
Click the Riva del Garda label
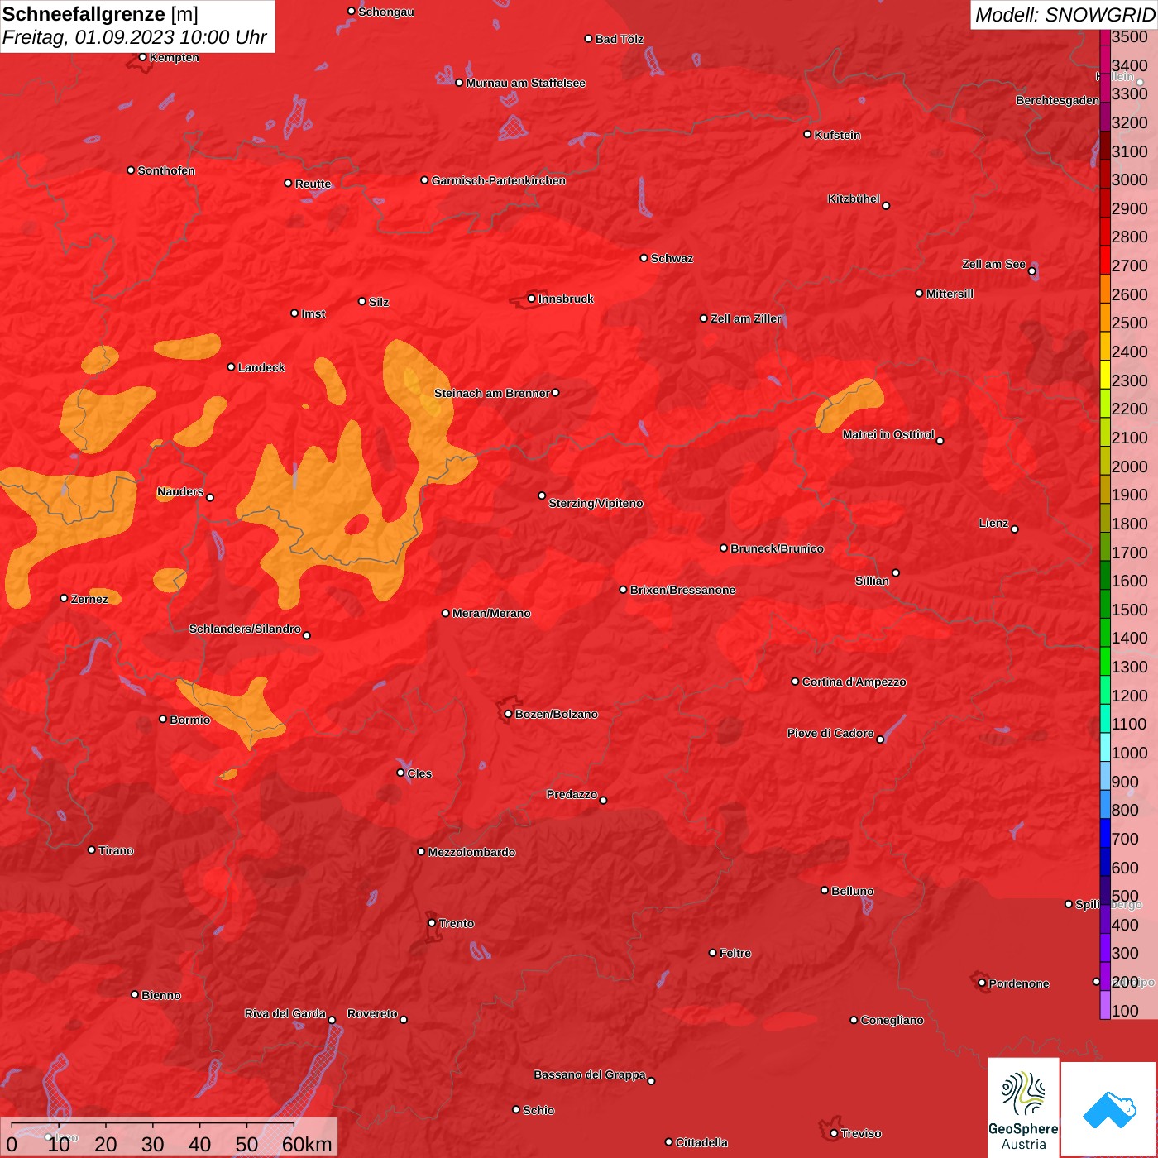pyautogui.click(x=285, y=1013)
